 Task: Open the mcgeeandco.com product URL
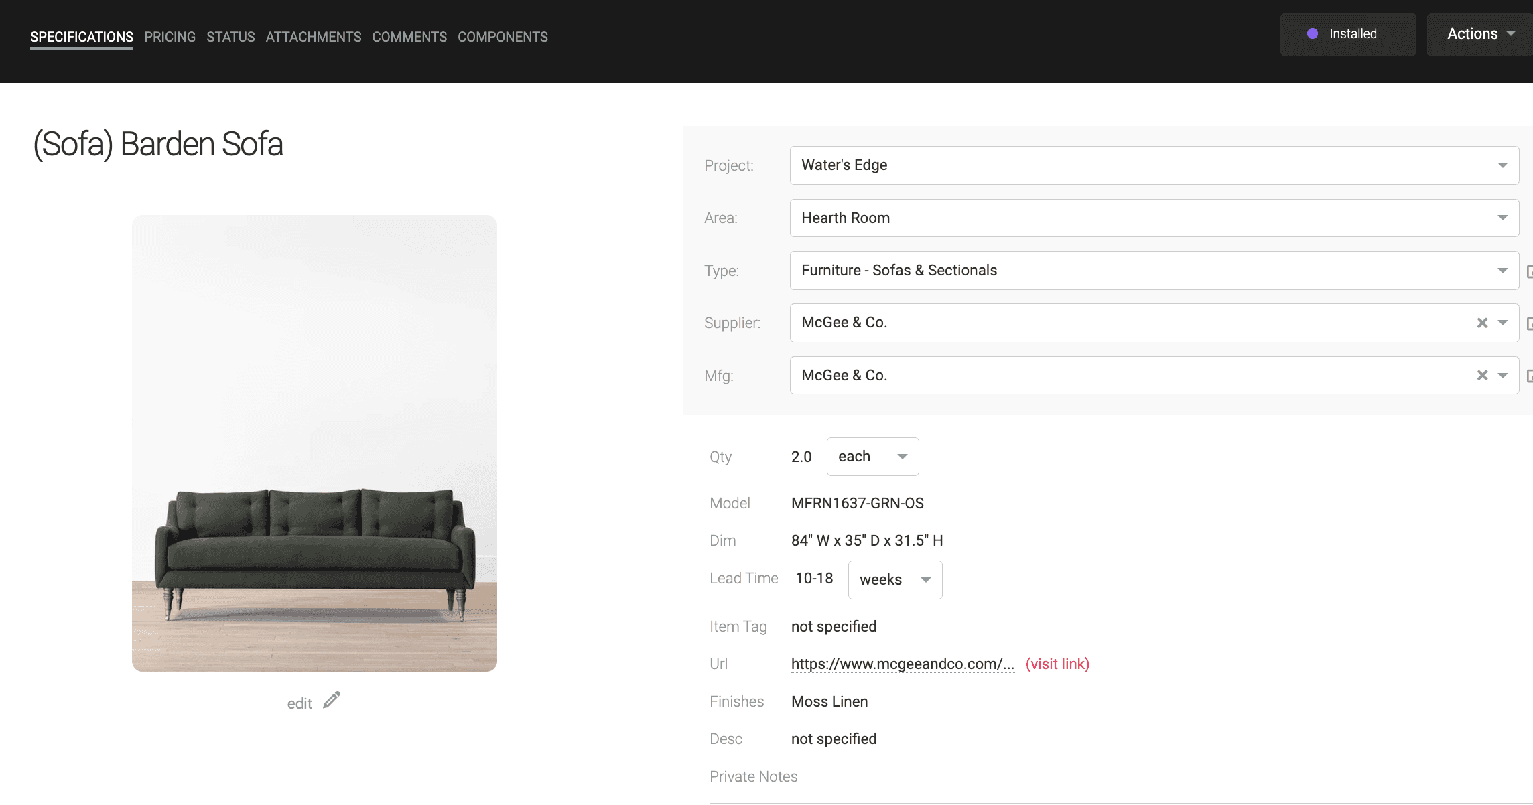pos(902,664)
